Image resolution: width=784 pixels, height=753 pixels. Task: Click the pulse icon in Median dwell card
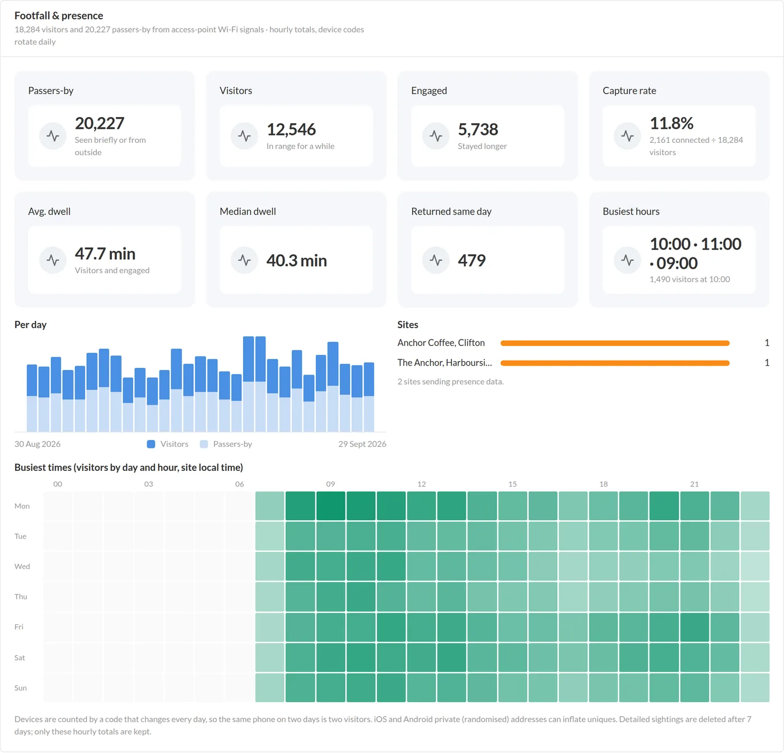pos(245,260)
